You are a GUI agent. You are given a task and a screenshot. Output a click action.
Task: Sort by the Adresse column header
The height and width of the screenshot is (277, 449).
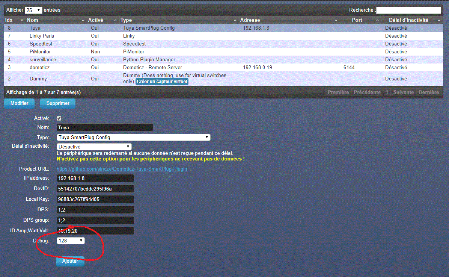(x=288, y=20)
